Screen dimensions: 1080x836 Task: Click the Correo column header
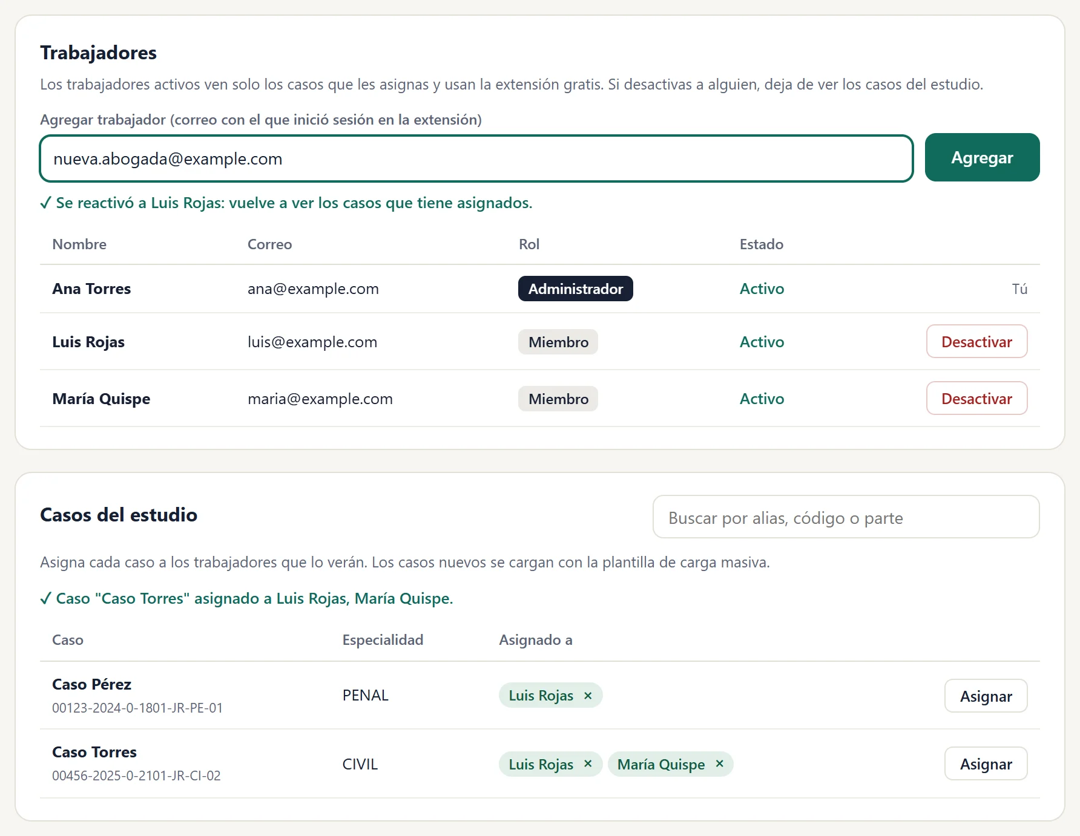(x=269, y=244)
